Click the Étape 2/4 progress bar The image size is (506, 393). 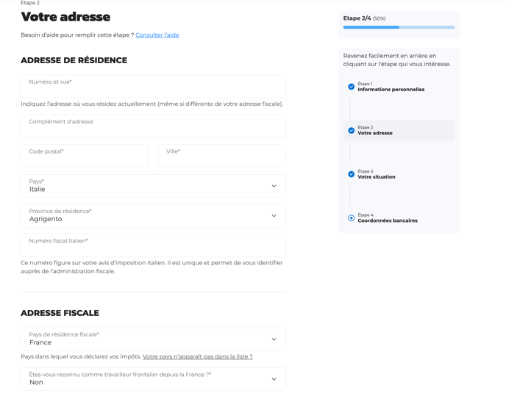[x=399, y=27]
